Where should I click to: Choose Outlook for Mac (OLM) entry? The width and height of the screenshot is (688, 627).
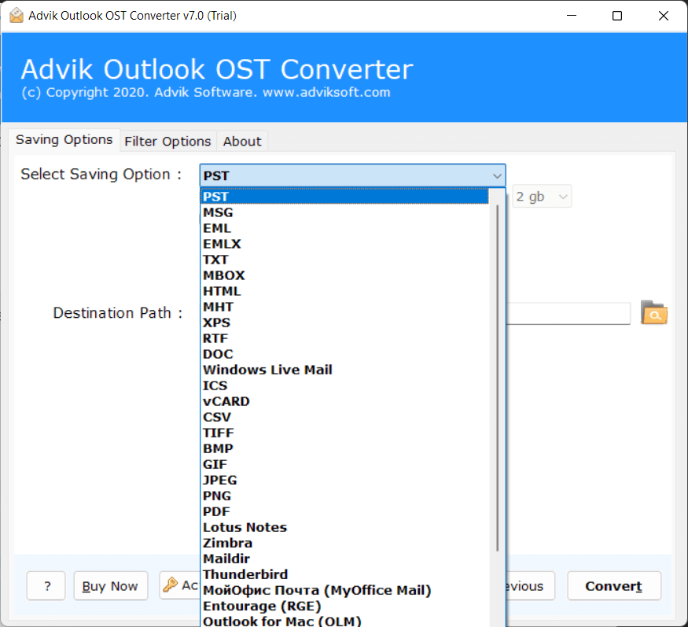point(281,621)
